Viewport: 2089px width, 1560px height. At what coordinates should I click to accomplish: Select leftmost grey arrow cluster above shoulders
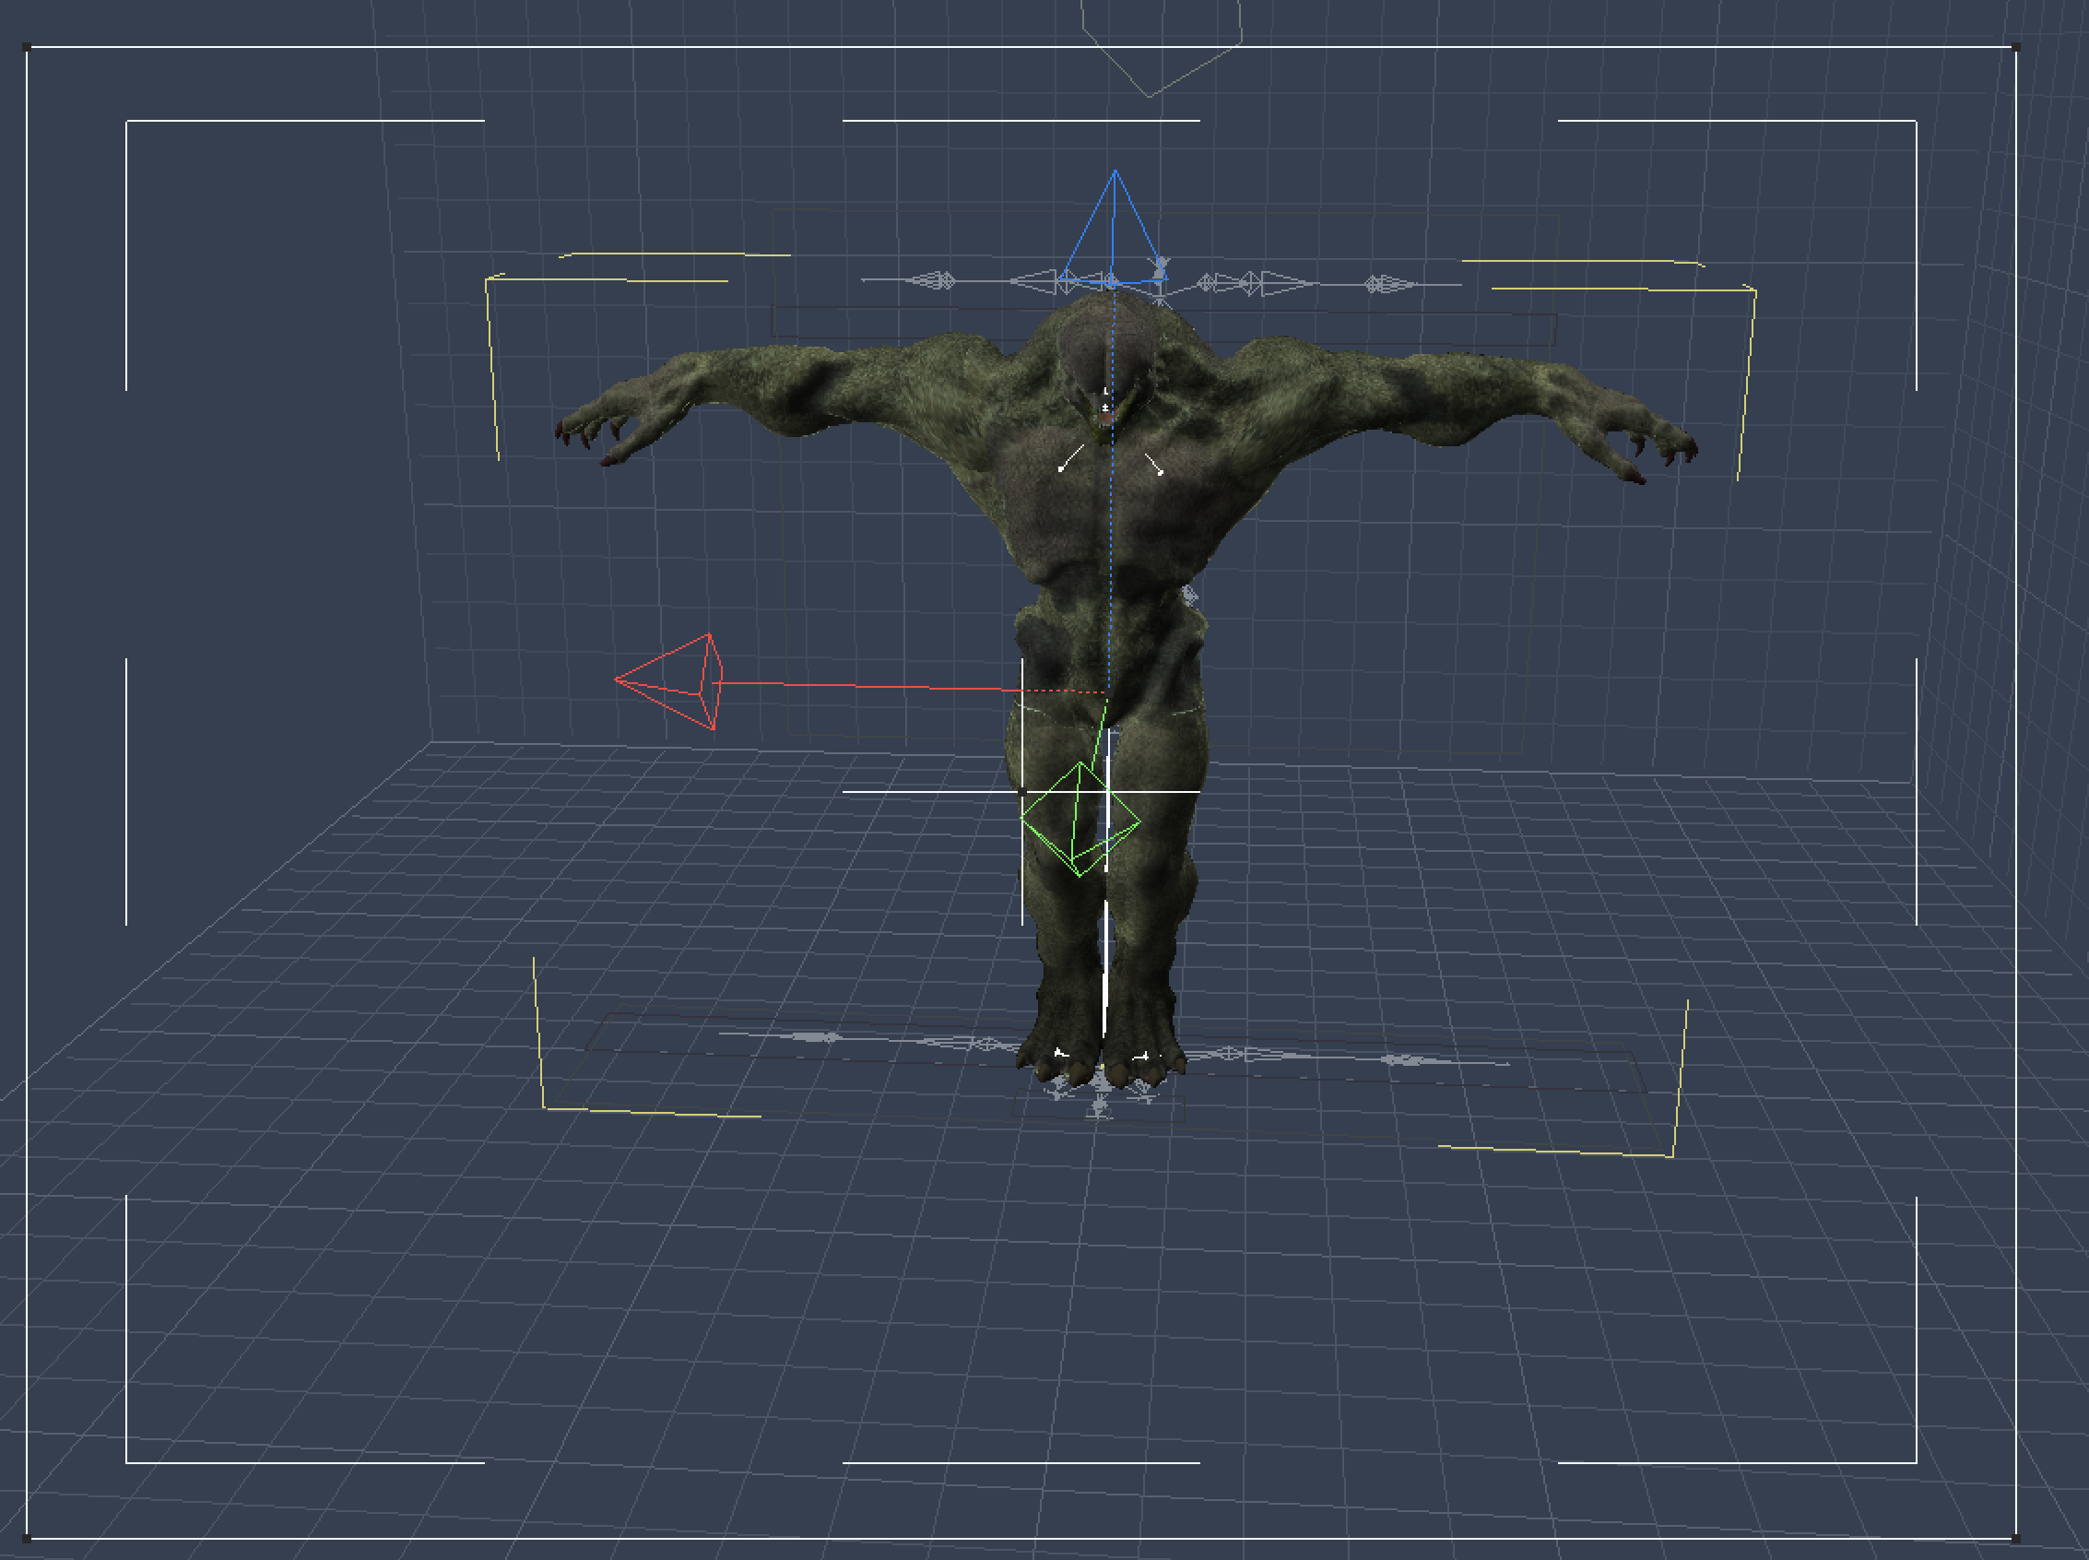(933, 280)
